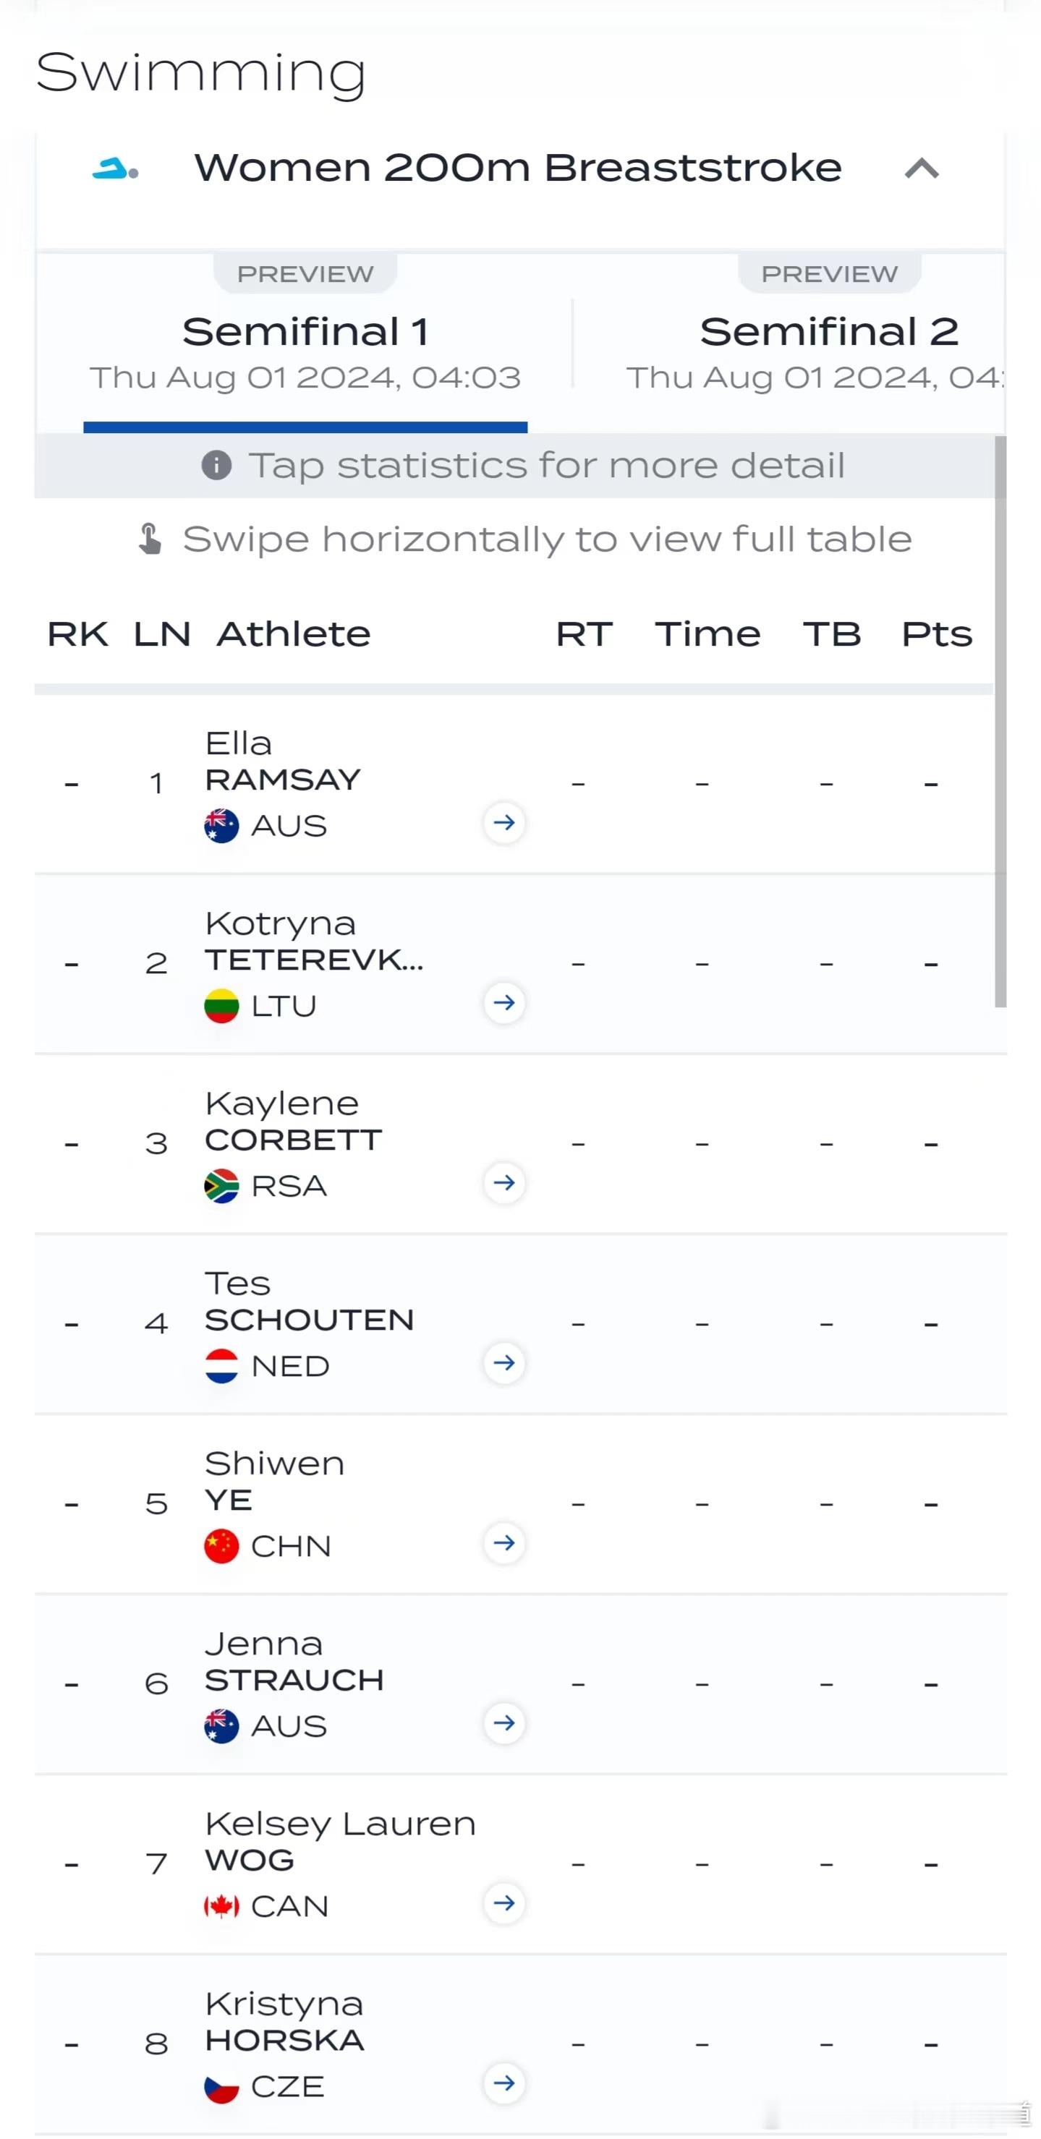
Task: Open Kristyna Horska's details arrow
Action: (504, 2084)
